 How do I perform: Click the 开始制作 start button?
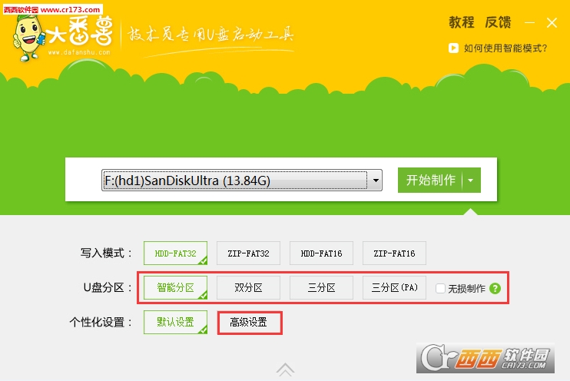(x=430, y=181)
